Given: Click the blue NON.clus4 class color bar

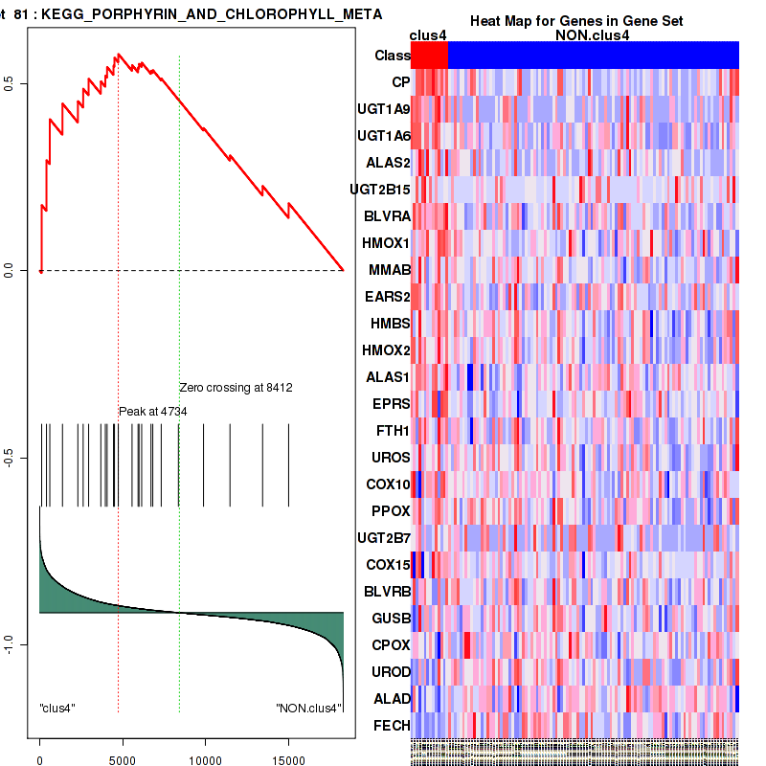Looking at the screenshot, I should click(593, 56).
